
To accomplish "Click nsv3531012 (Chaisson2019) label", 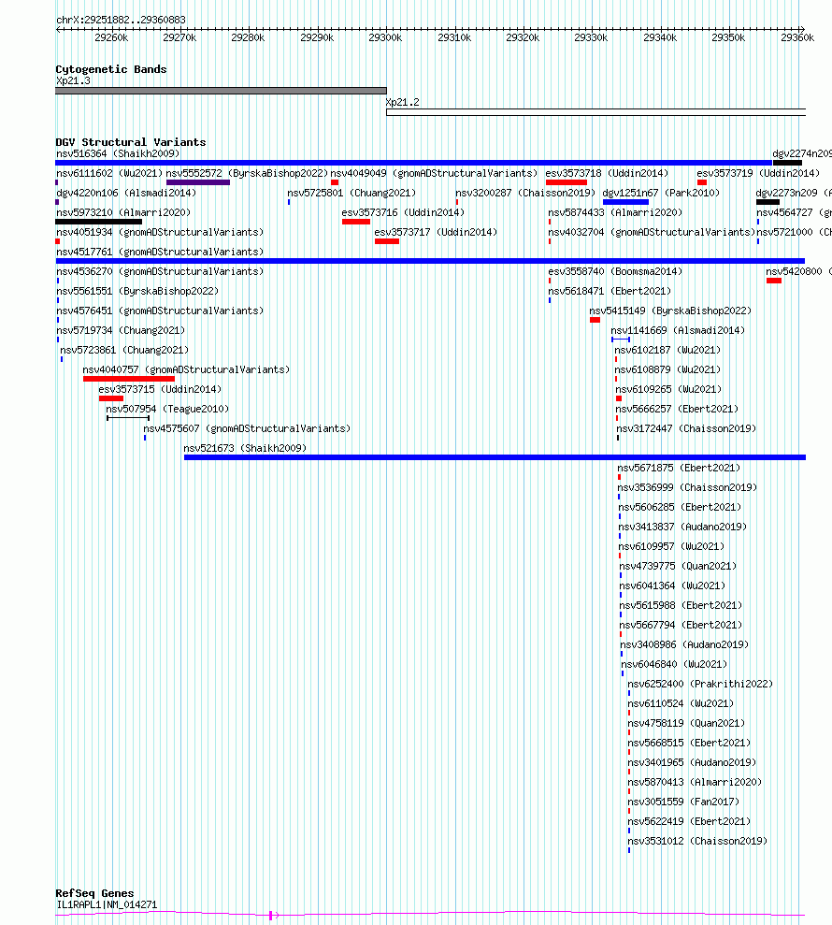I will pos(697,841).
